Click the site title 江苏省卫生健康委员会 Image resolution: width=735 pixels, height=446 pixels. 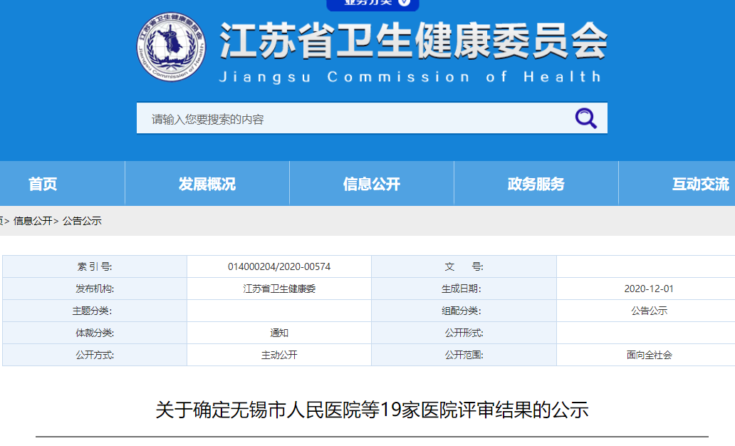coord(413,41)
